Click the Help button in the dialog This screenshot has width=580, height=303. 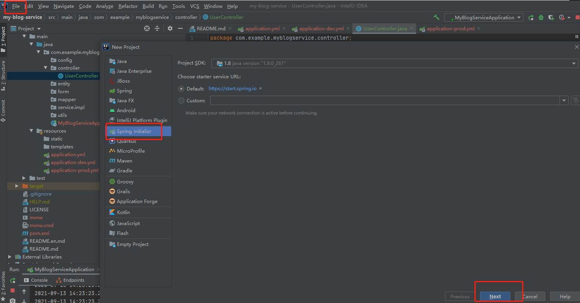(x=565, y=297)
